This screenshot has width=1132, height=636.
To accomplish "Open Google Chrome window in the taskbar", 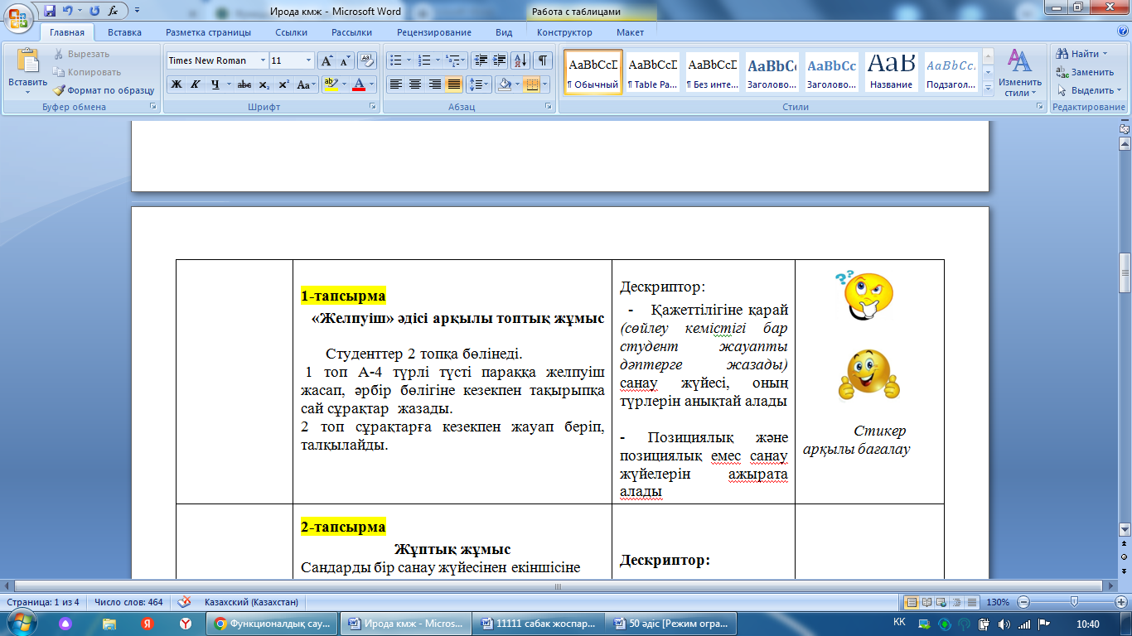I will click(273, 624).
